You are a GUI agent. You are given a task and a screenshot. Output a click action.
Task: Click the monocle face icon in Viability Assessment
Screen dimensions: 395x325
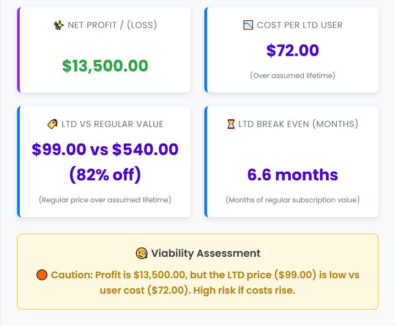click(x=142, y=254)
